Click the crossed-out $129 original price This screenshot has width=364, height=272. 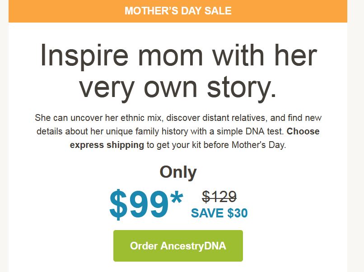tap(219, 196)
